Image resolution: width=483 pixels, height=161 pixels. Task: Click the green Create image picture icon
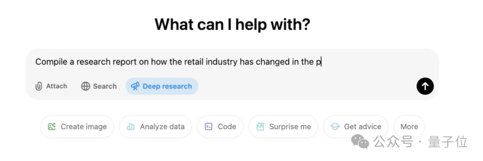pyautogui.click(x=52, y=127)
